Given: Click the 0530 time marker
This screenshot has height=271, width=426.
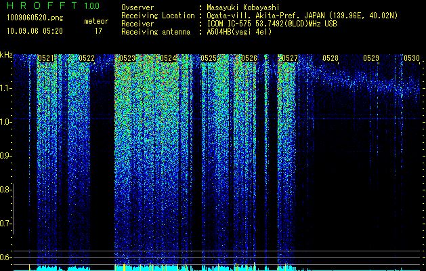Looking at the screenshot, I should coord(412,58).
